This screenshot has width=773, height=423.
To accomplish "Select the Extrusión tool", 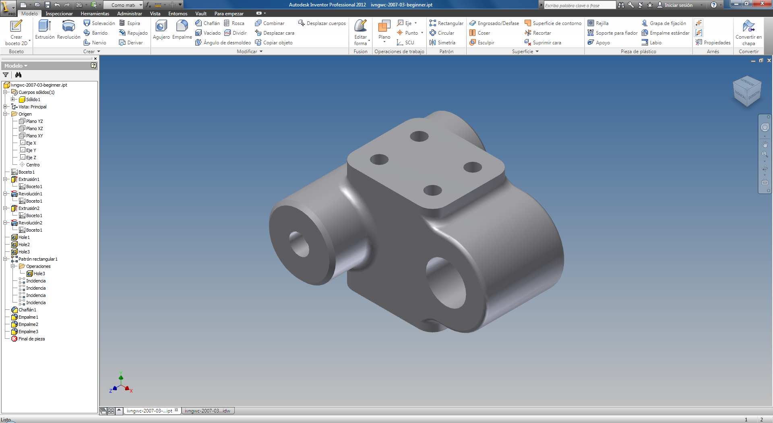I will (45, 30).
